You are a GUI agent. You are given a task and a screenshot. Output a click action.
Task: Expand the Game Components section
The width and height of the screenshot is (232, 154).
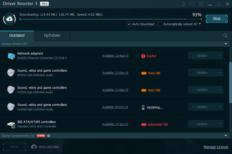click(226, 136)
